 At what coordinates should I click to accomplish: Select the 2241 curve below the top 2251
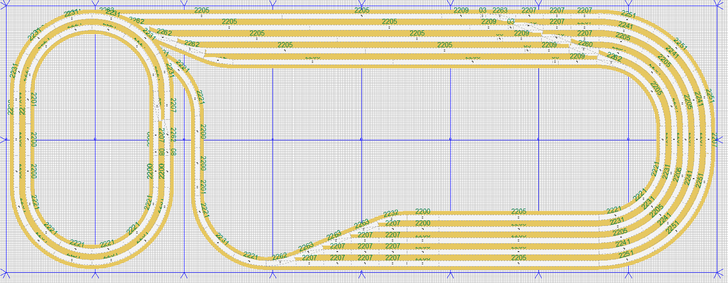625,25
